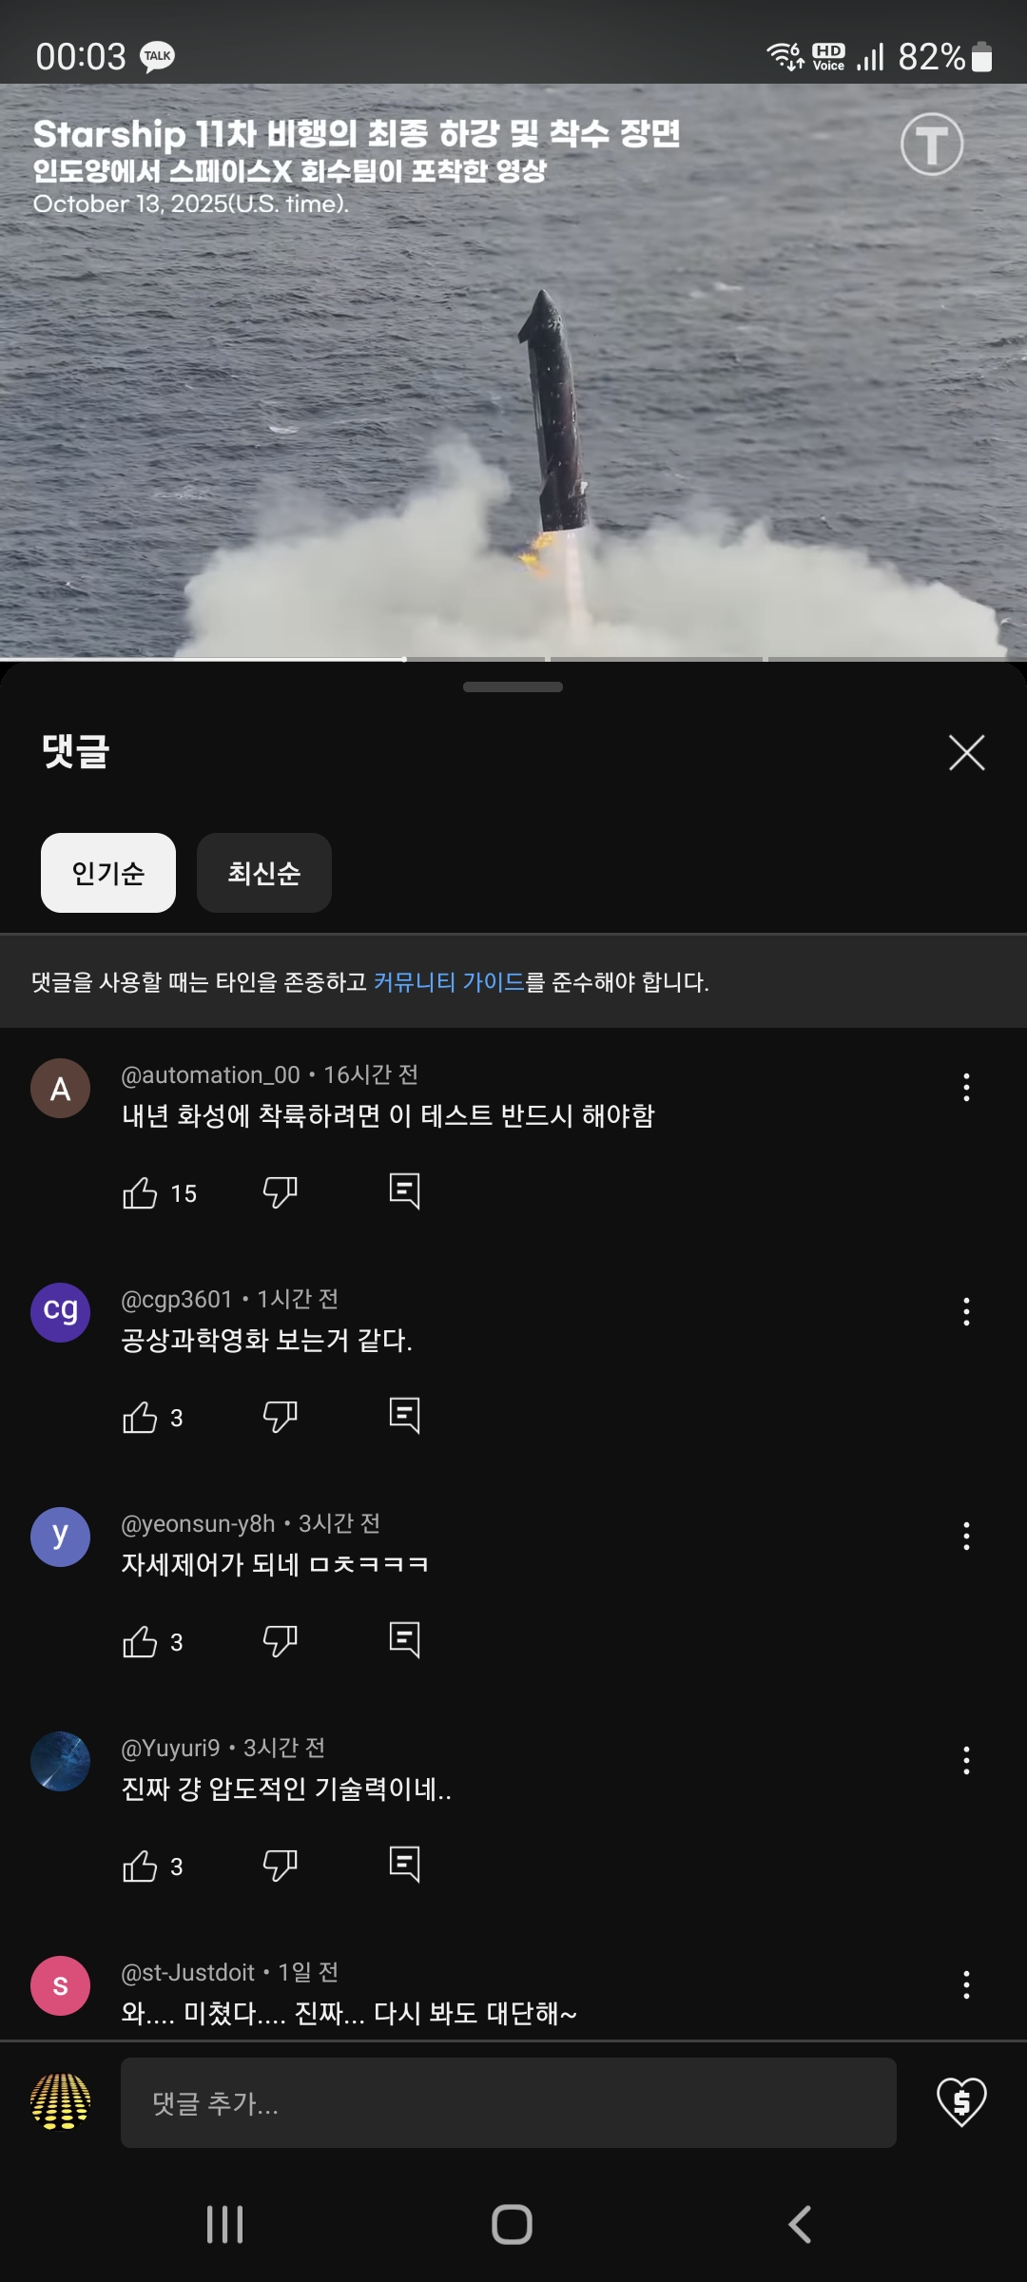Dislike the @yeonsun-y8h comment
1027x2282 pixels.
pos(280,1640)
